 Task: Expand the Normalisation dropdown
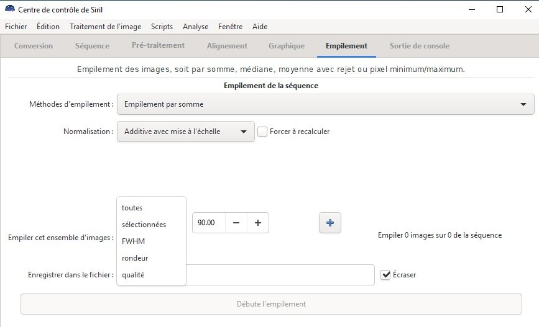coord(185,132)
